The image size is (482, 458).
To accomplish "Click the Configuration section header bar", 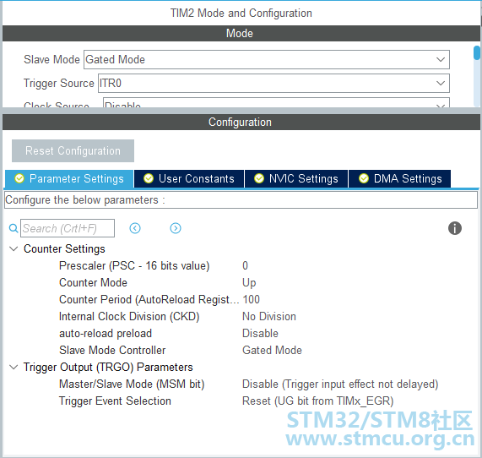I will click(241, 122).
